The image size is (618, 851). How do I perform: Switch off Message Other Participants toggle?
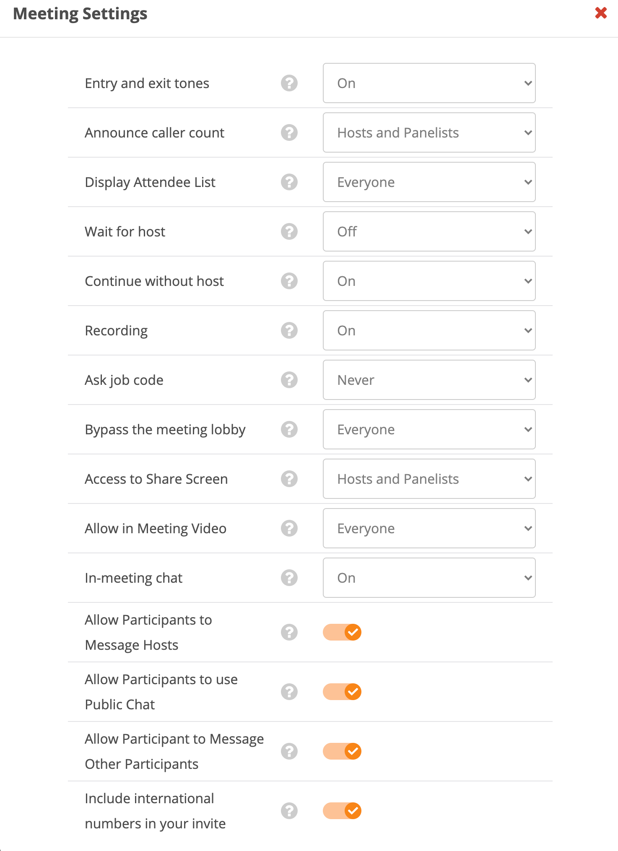coord(342,751)
